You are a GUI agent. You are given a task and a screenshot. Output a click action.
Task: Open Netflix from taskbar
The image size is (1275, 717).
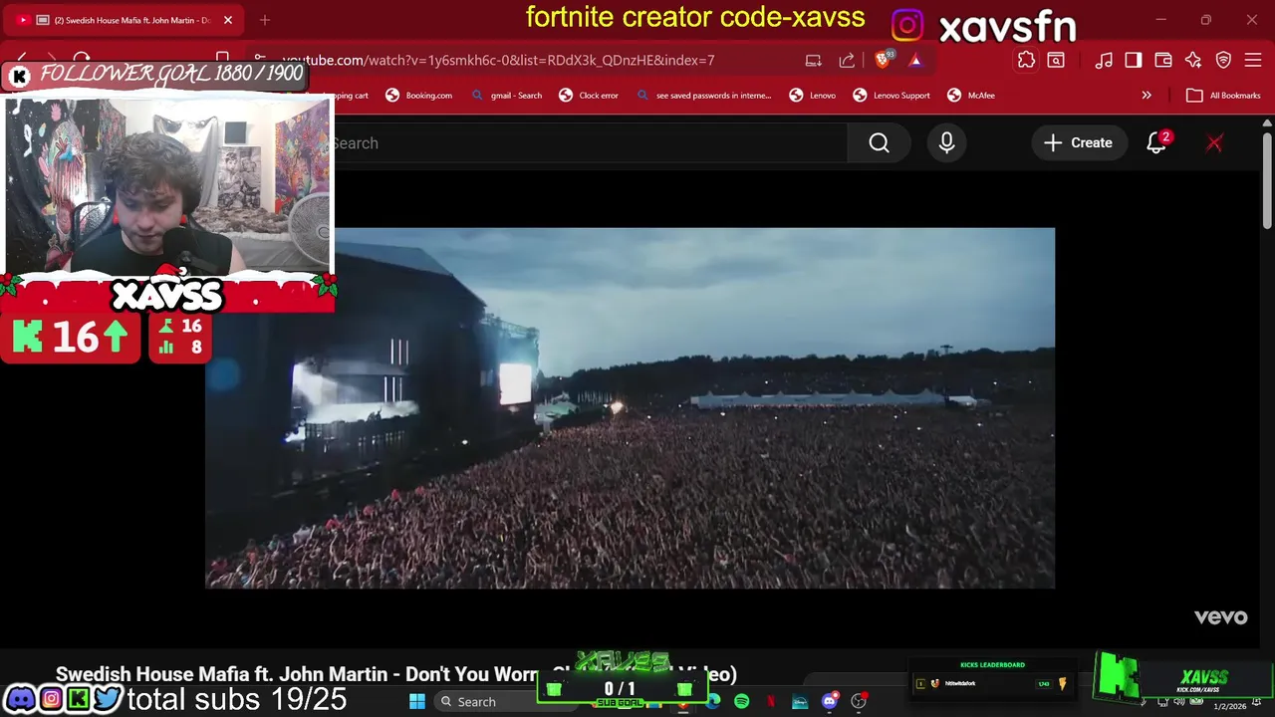771,702
